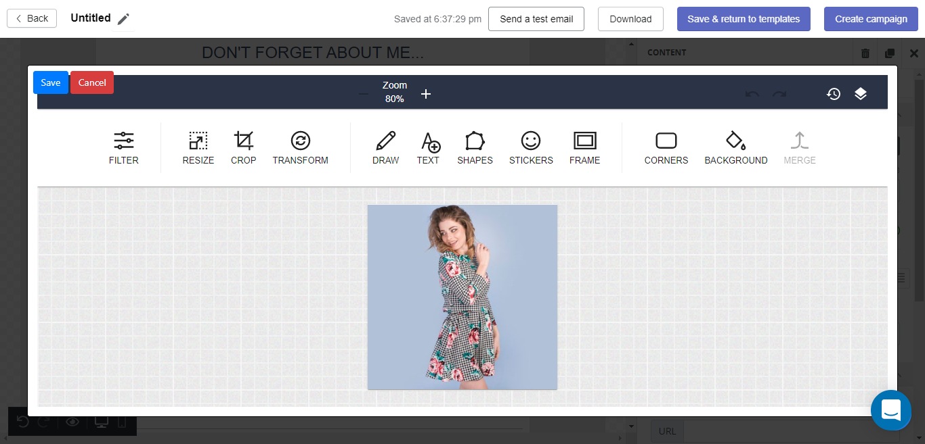Image resolution: width=925 pixels, height=444 pixels.
Task: Download the template
Action: click(x=630, y=19)
